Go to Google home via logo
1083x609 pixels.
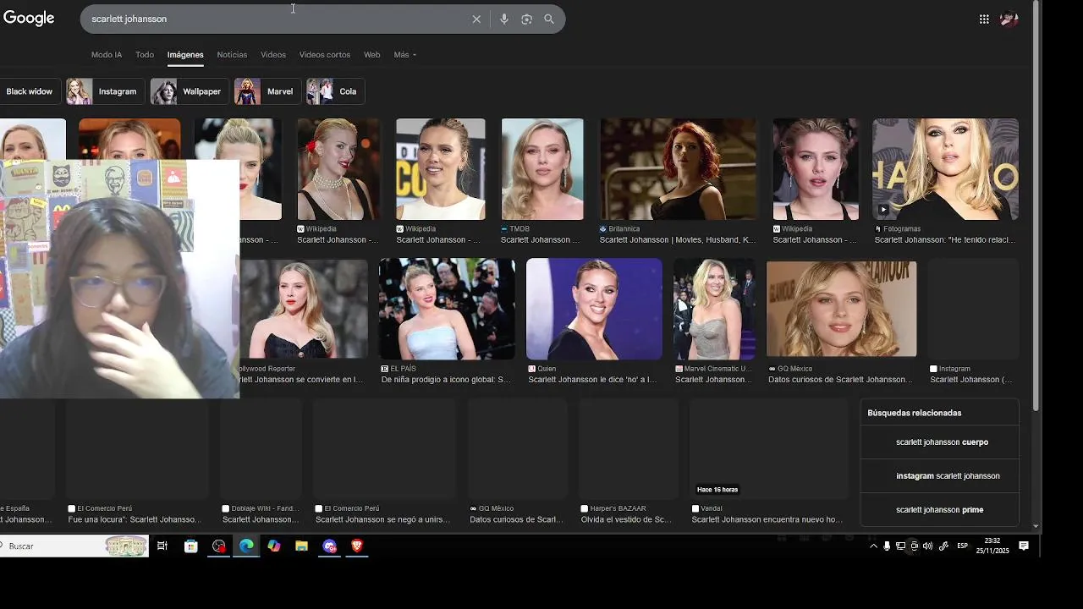(29, 19)
